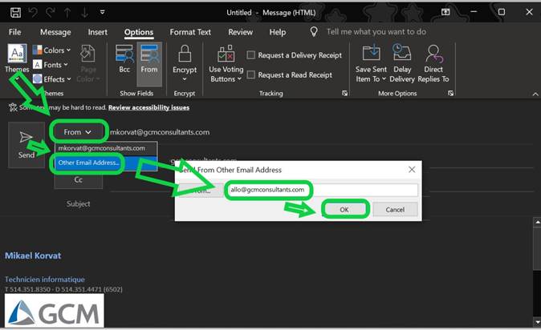
Task: Enable Request a Read Receipt checkbox
Action: point(251,74)
